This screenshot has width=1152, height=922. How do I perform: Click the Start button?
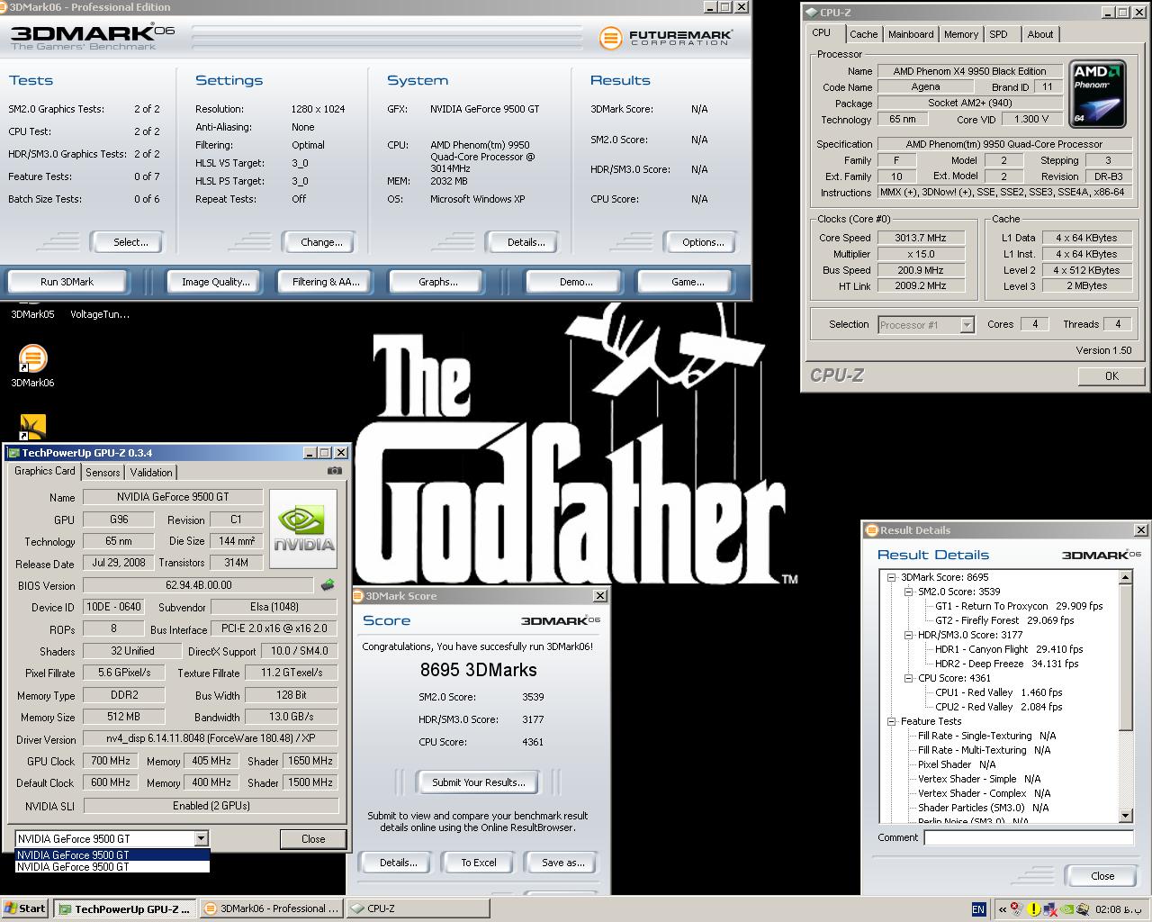pos(25,908)
